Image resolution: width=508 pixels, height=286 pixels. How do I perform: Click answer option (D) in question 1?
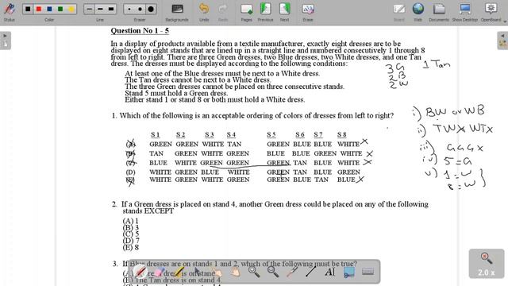coord(130,172)
